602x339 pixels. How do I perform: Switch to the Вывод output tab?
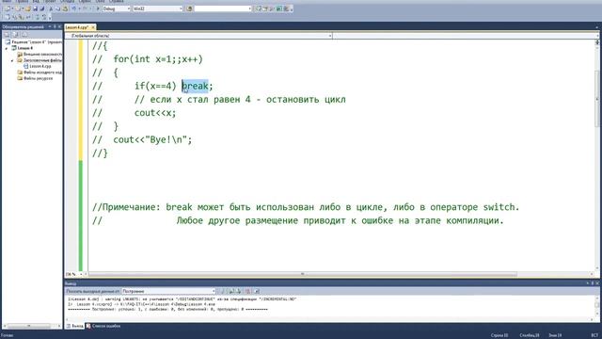(75, 326)
